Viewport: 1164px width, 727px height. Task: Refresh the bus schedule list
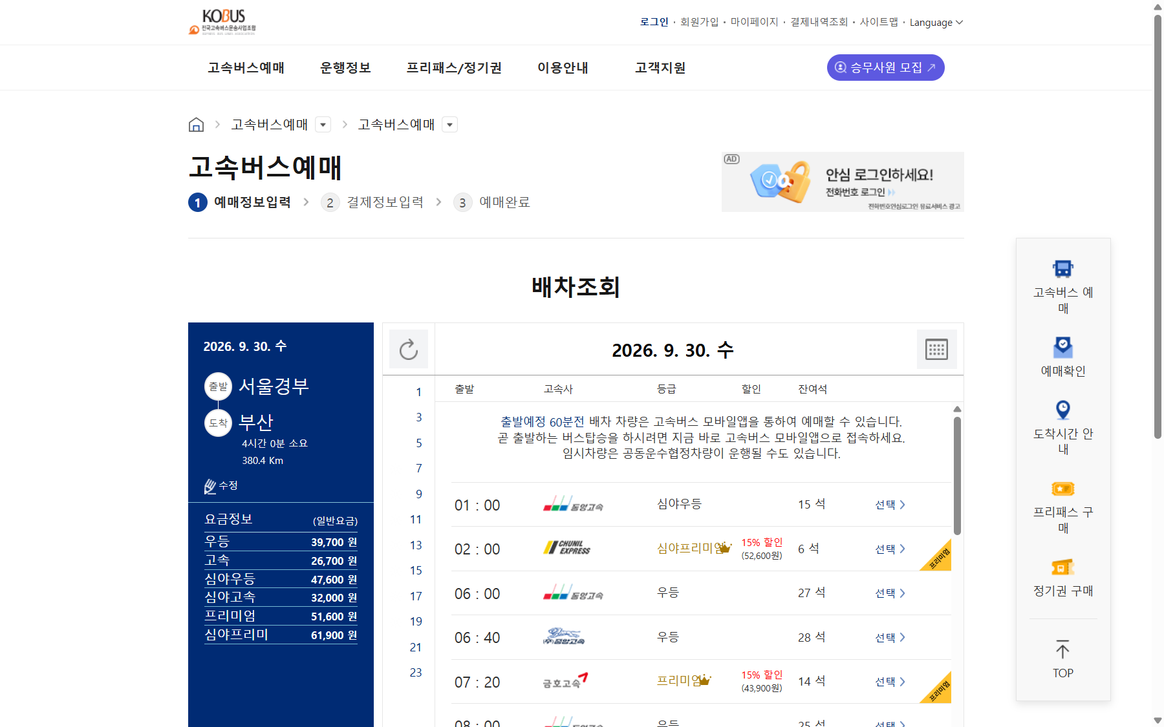click(x=409, y=350)
